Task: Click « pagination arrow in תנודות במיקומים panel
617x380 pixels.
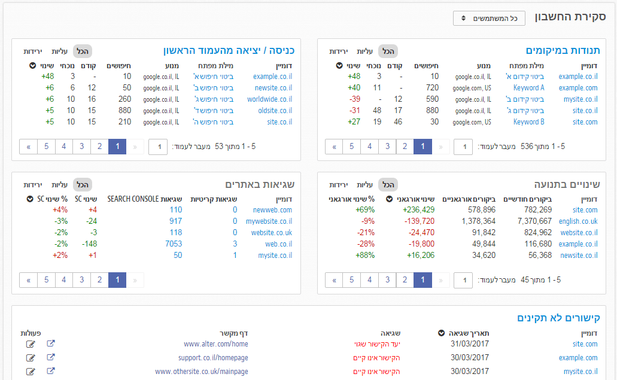Action: coord(334,147)
